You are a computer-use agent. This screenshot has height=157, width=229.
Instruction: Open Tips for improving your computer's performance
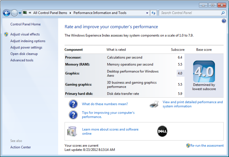(108, 115)
